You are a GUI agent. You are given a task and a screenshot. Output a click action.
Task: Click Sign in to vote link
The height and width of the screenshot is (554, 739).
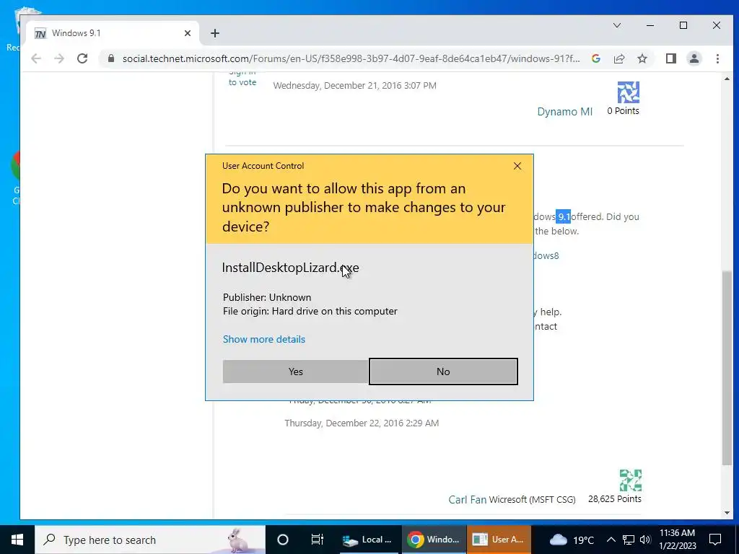(242, 78)
